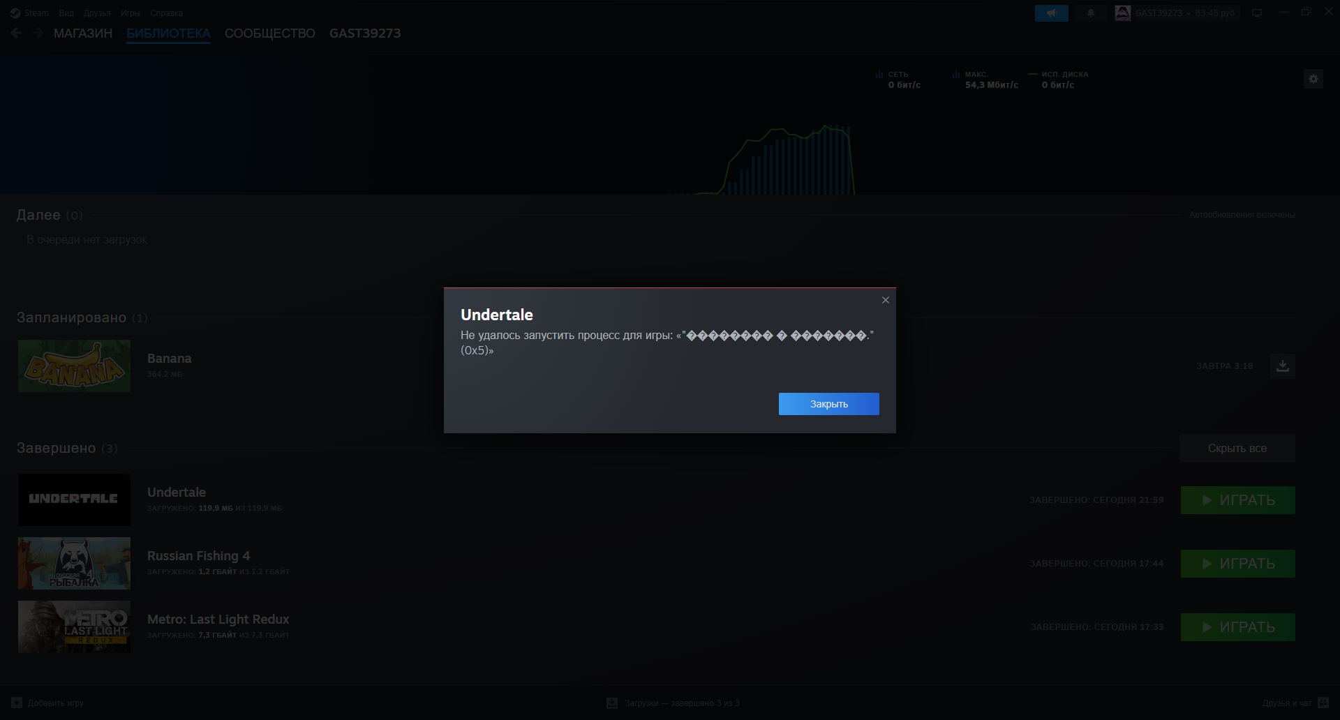
Task: Switch to the БИБЛИОТЕКА section
Action: (x=168, y=33)
